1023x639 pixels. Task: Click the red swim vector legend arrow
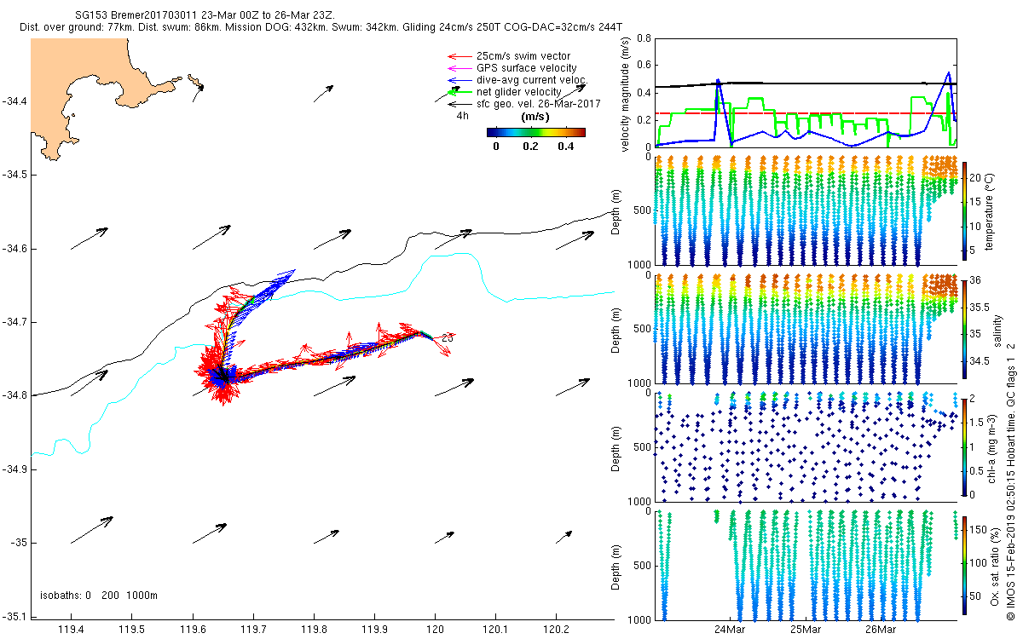click(x=459, y=56)
